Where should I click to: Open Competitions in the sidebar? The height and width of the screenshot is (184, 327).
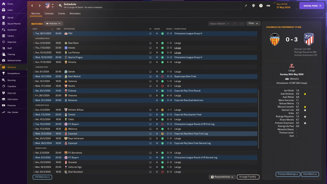click(x=14, y=73)
